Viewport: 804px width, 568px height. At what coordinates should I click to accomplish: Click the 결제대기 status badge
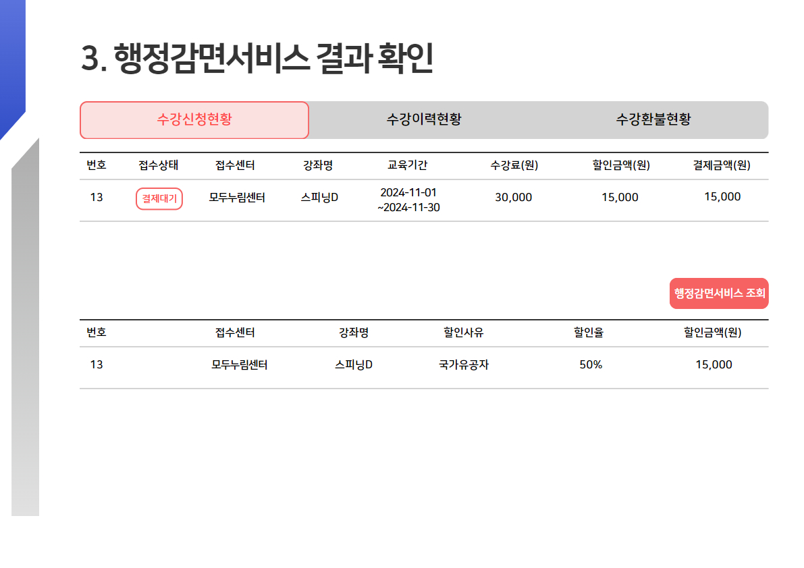pyautogui.click(x=159, y=199)
